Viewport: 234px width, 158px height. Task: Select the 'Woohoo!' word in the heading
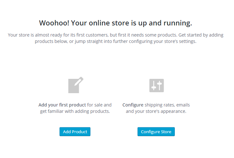pos(54,23)
